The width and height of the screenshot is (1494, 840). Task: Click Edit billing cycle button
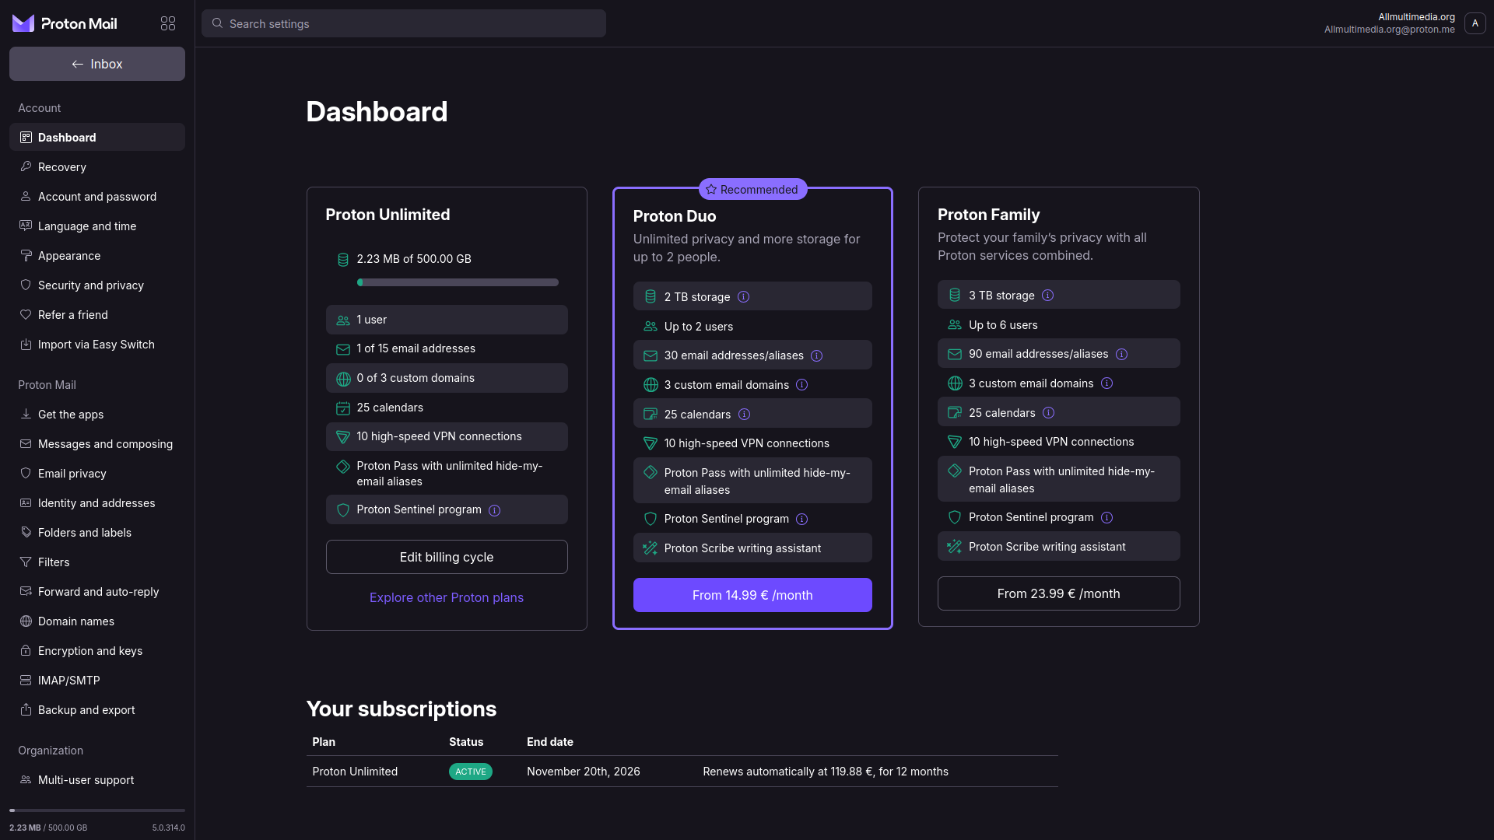(x=447, y=557)
